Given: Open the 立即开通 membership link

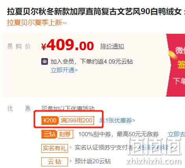Looking at the screenshot, I should pyautogui.click(x=64, y=70).
